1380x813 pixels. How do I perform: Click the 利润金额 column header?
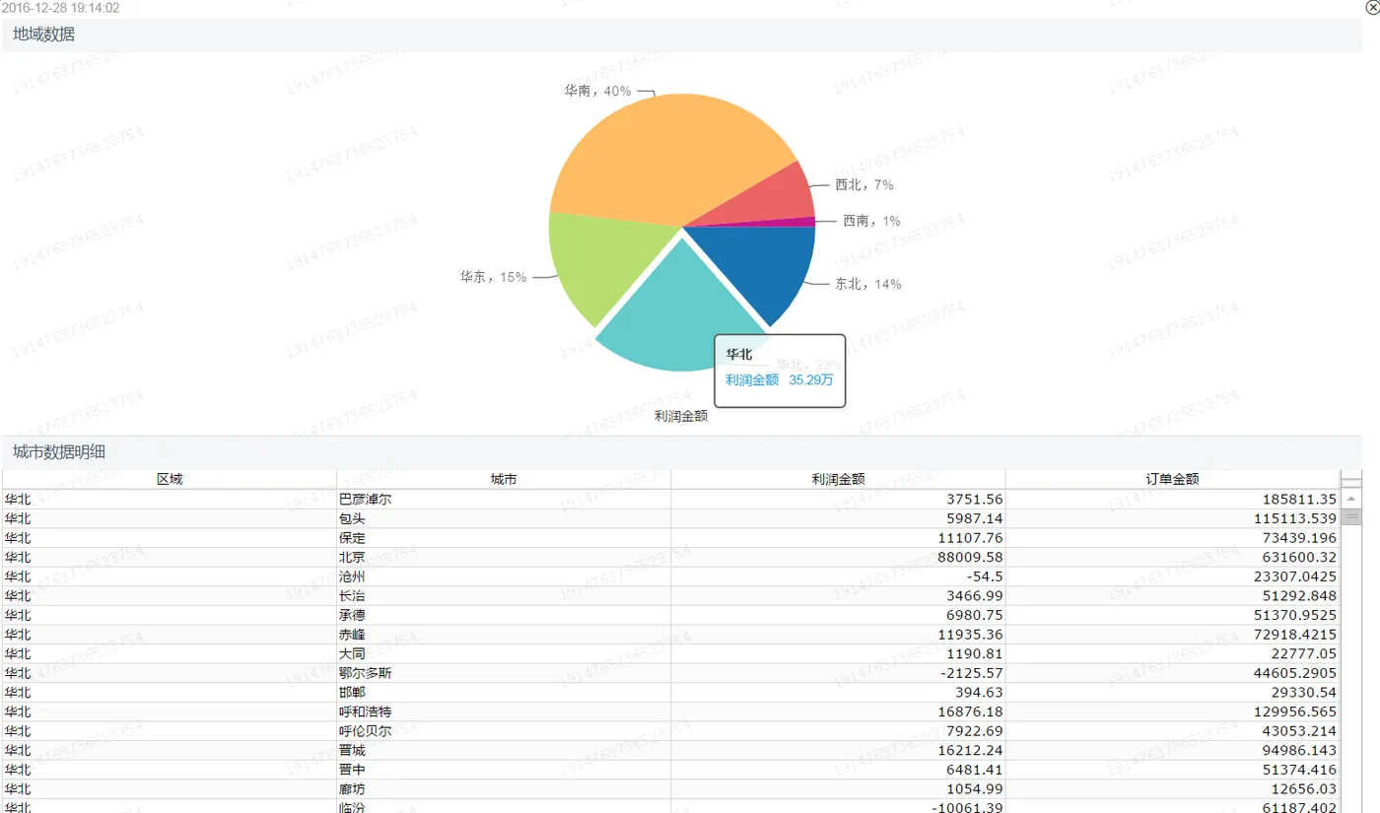[838, 479]
